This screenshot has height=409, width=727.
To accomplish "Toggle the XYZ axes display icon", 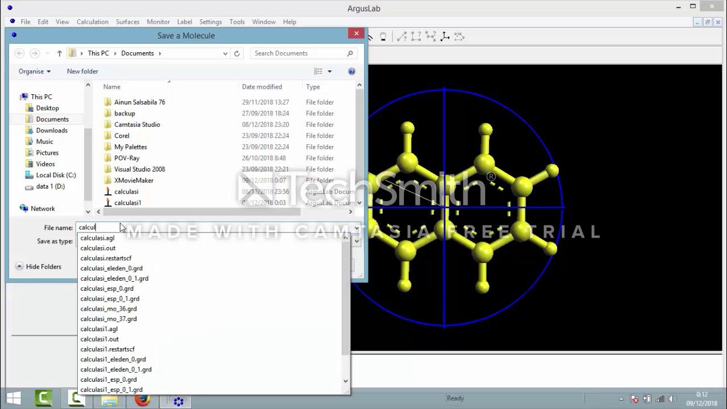I will [445, 37].
